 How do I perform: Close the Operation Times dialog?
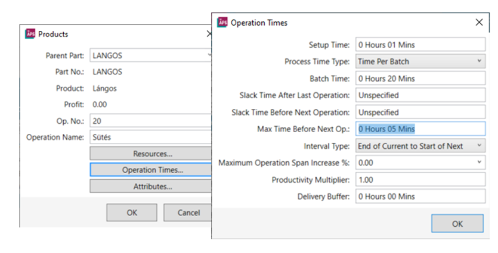pos(478,22)
